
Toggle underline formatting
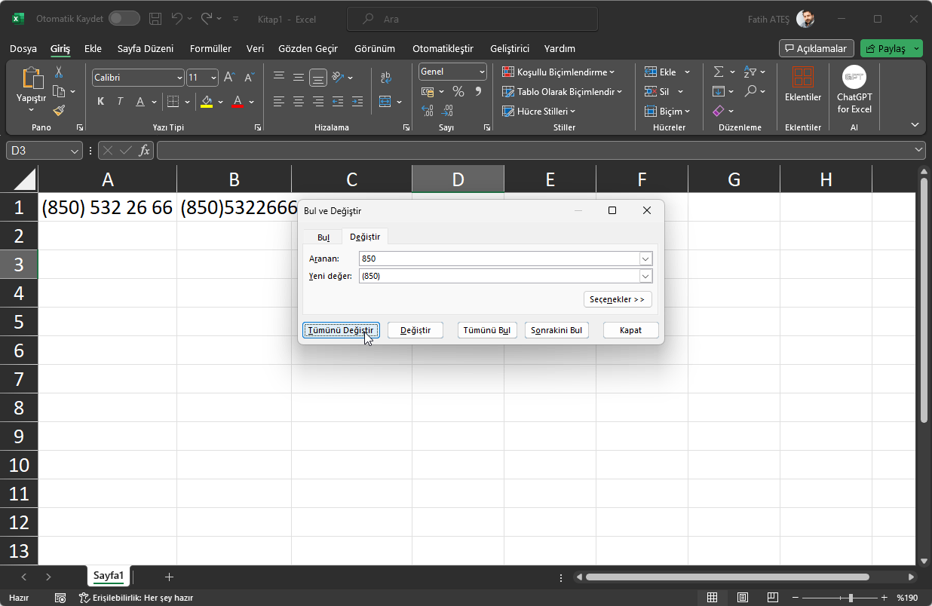point(139,100)
